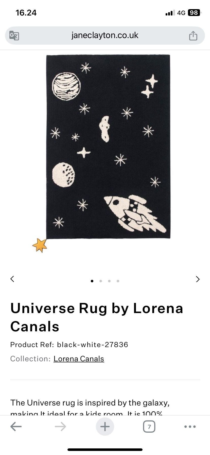
Task: Tap the Universe rug product image
Action: click(x=105, y=152)
